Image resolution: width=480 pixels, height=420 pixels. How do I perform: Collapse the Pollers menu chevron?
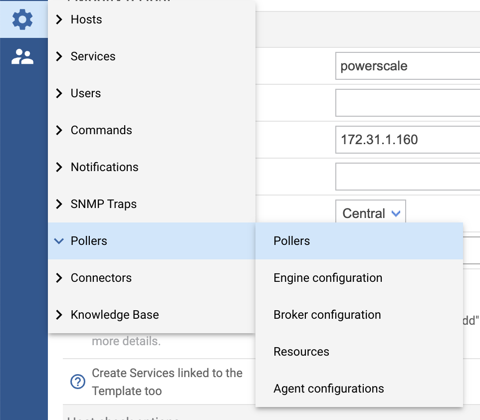point(59,241)
